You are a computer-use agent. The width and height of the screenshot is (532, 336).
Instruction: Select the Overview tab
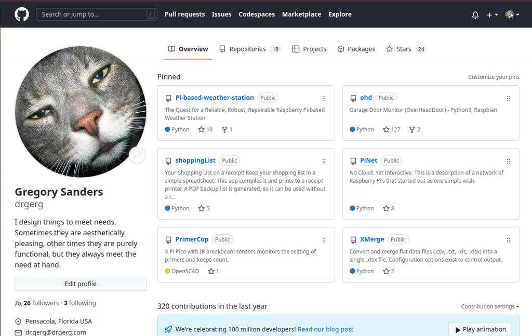pyautogui.click(x=188, y=49)
